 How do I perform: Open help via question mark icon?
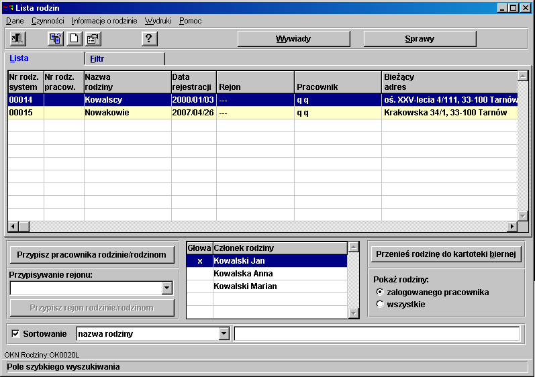pyautogui.click(x=149, y=38)
